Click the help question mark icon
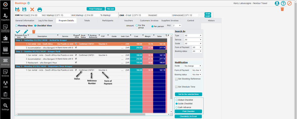Image resolution: width=297 pixels, height=119 pixels. click(283, 3)
